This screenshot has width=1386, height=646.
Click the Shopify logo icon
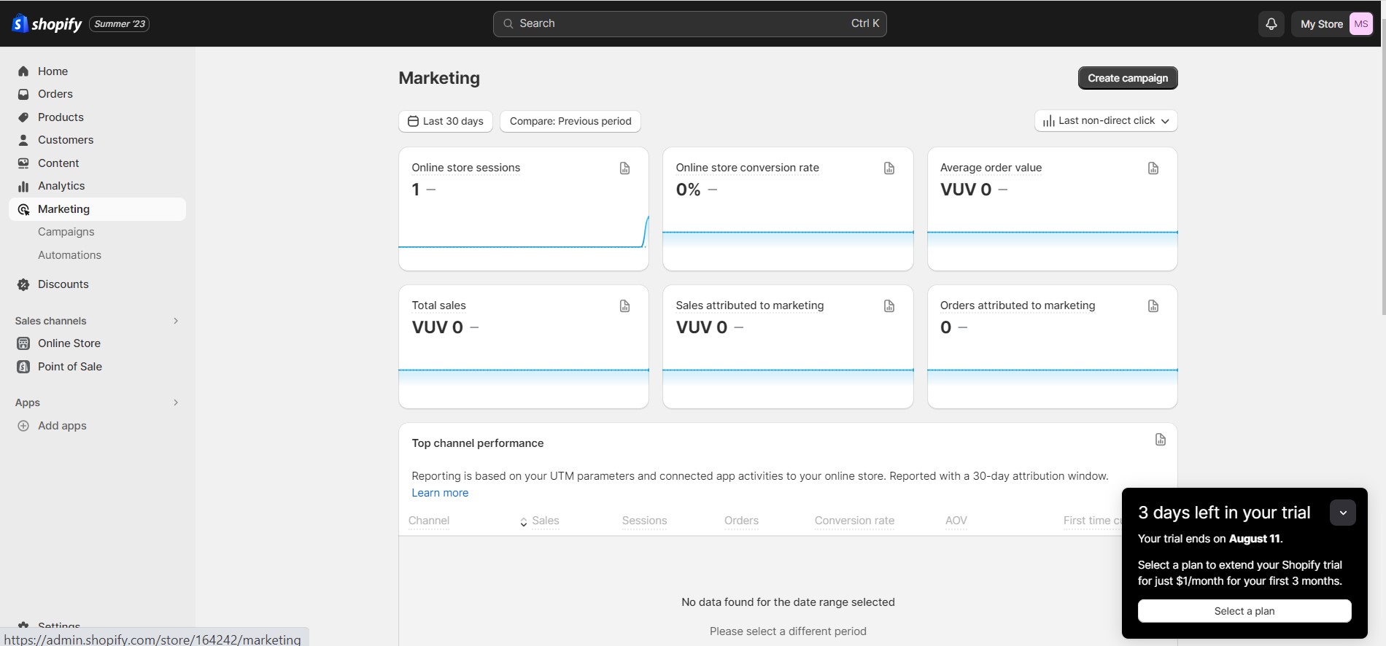coord(20,24)
